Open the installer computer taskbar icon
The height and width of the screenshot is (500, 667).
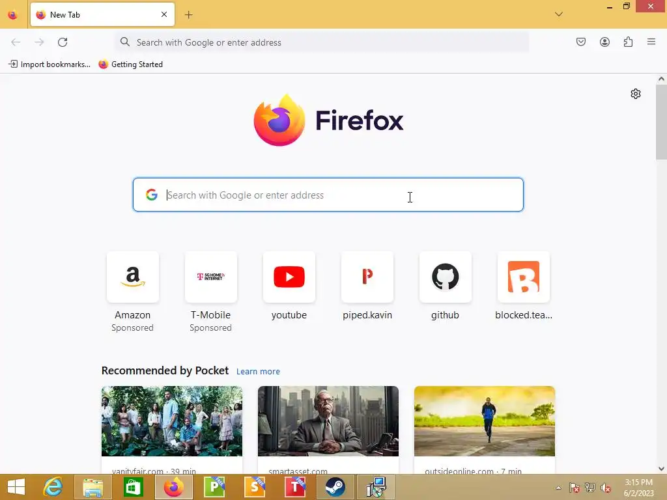click(376, 487)
